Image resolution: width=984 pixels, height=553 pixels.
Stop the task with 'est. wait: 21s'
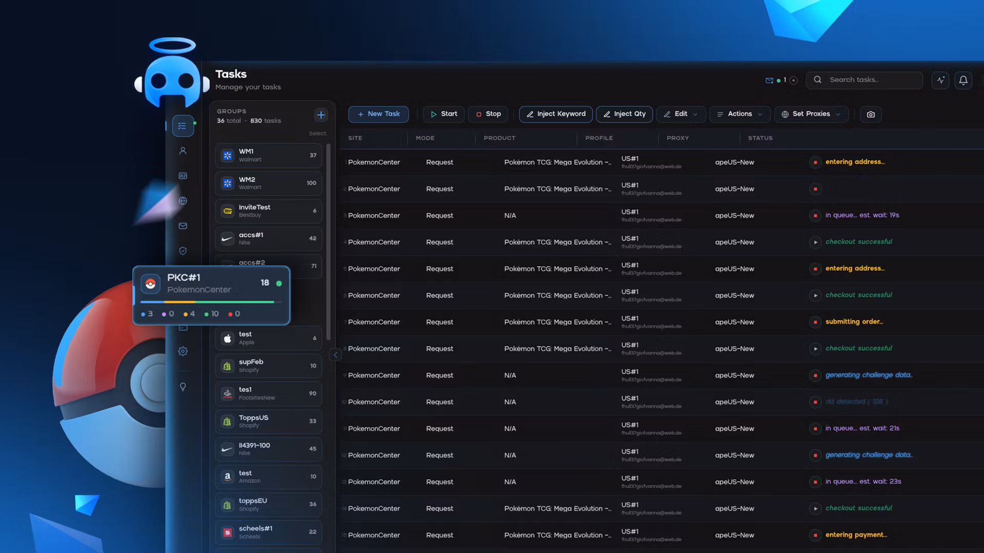[x=815, y=429]
